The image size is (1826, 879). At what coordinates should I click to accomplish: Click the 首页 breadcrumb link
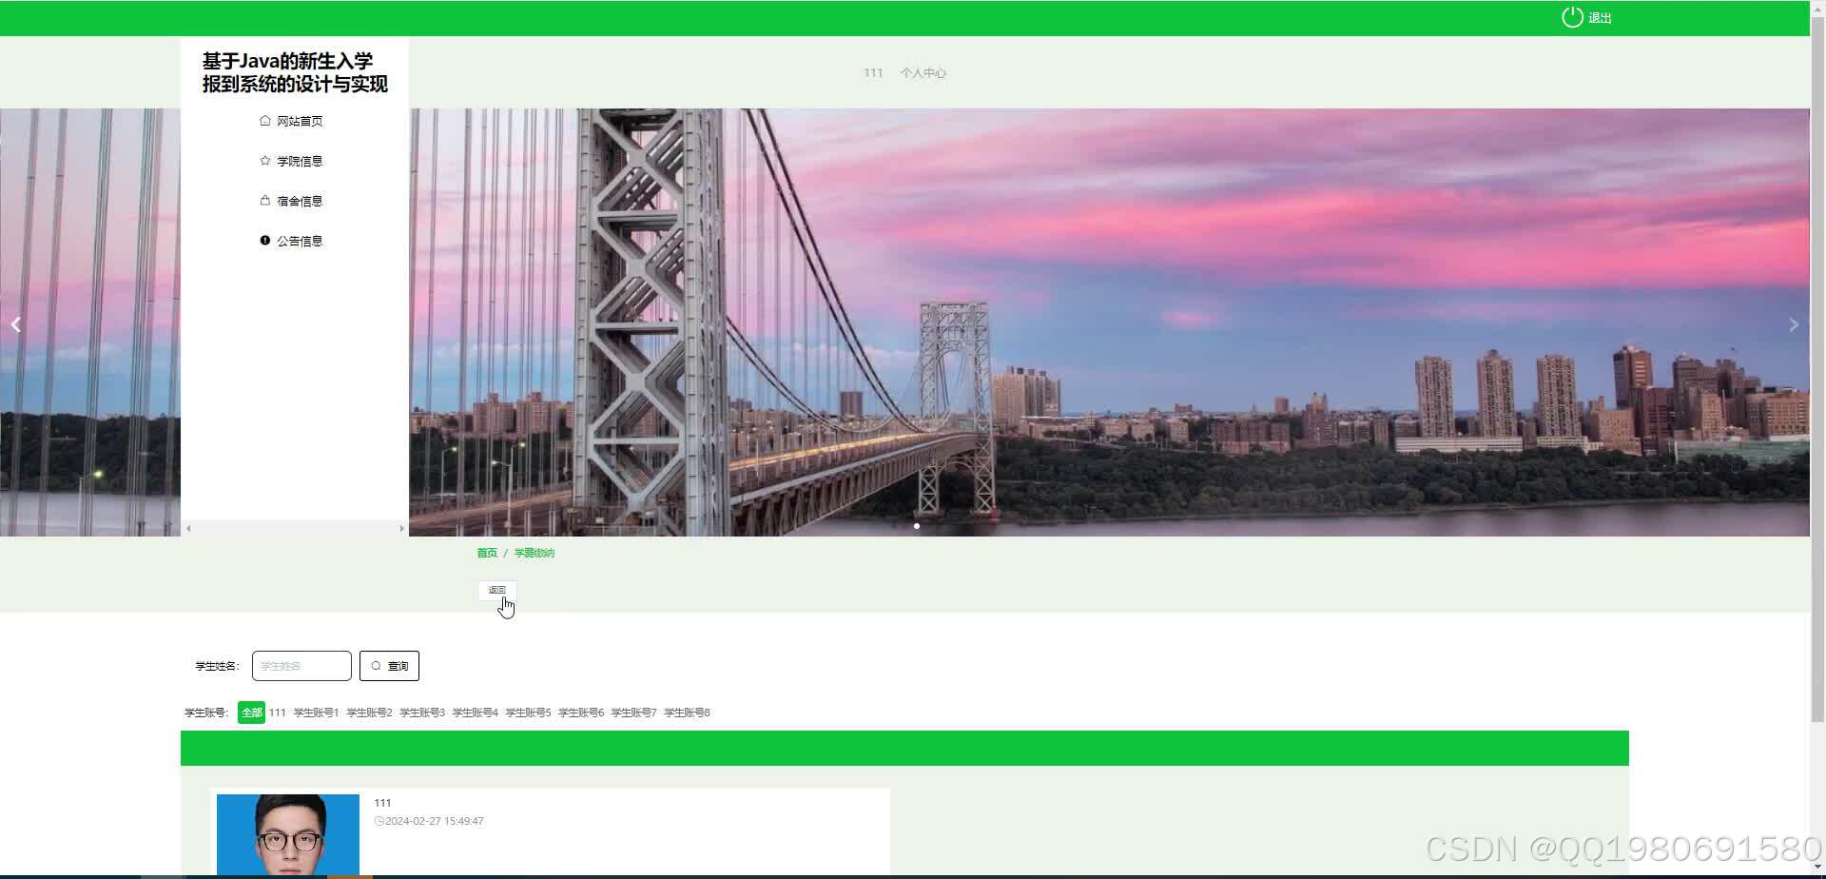point(487,553)
